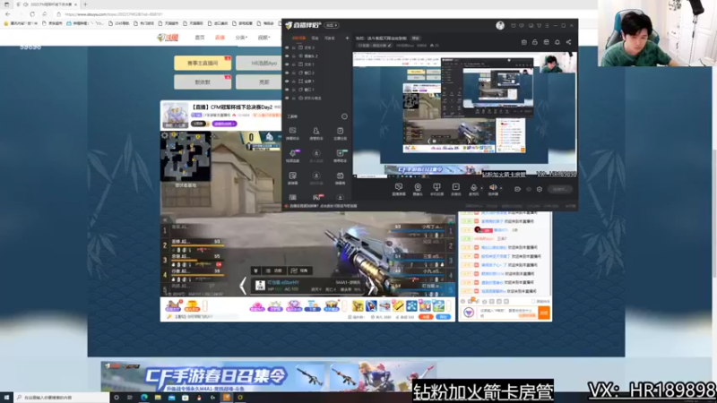
Task: Click the phone casting icon in bottom toolbar
Action: tap(436, 189)
